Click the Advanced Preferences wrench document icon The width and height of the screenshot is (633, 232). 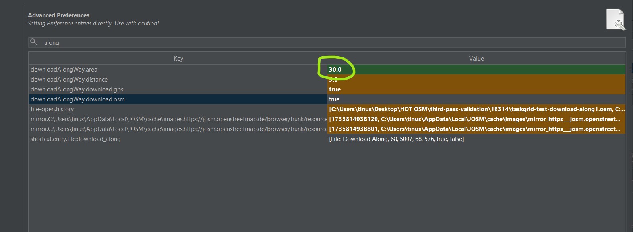tap(616, 19)
